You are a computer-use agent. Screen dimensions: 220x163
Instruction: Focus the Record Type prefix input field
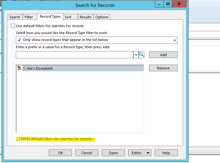(74, 55)
